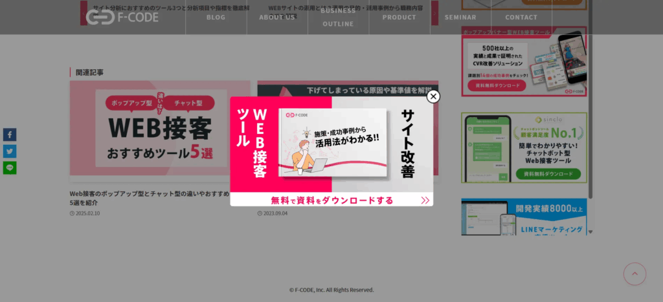Share the page via LINE icon
This screenshot has height=302, width=663.
click(x=10, y=168)
